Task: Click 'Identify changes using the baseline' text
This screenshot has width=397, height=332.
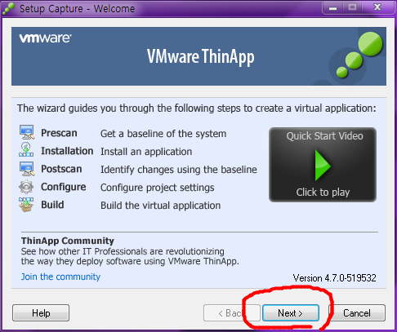Action: (x=179, y=170)
